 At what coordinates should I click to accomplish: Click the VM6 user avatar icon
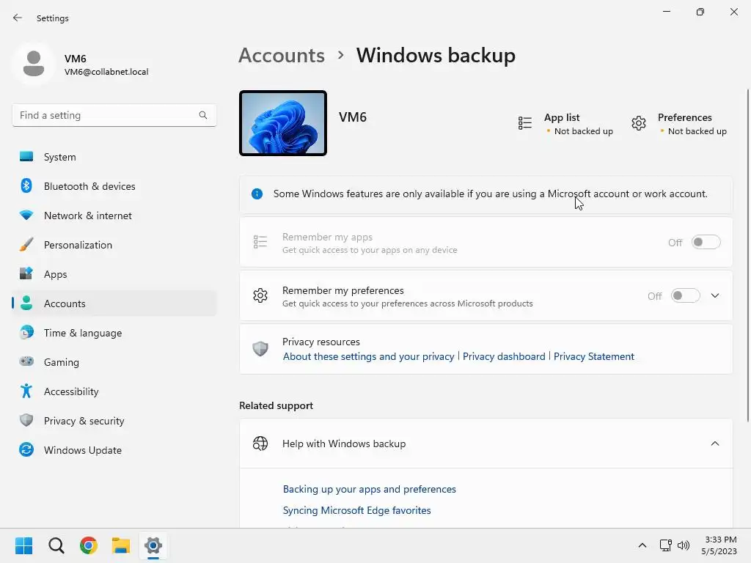[x=34, y=64]
